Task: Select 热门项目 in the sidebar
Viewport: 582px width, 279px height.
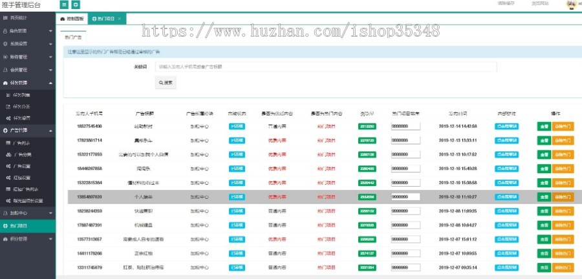Action: click(x=27, y=226)
